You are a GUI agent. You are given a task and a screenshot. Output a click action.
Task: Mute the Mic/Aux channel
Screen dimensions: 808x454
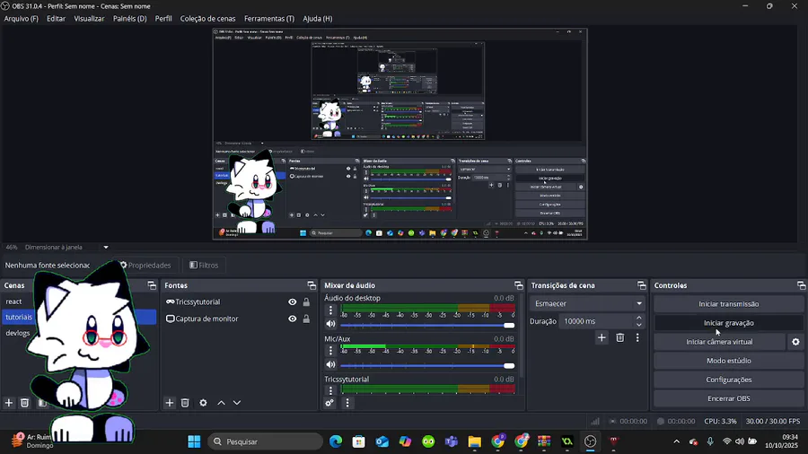pyautogui.click(x=330, y=364)
